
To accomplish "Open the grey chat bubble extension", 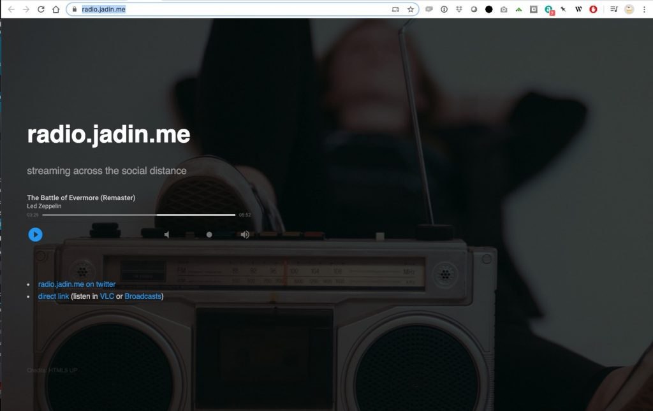I will click(429, 9).
